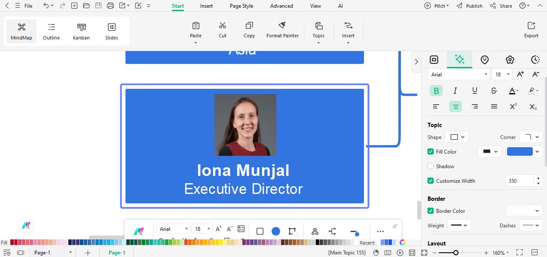Open the Advanced tab
547x257 pixels.
pyautogui.click(x=281, y=6)
